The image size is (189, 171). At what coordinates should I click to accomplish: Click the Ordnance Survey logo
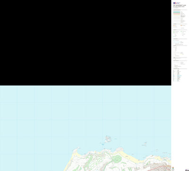[177, 3]
